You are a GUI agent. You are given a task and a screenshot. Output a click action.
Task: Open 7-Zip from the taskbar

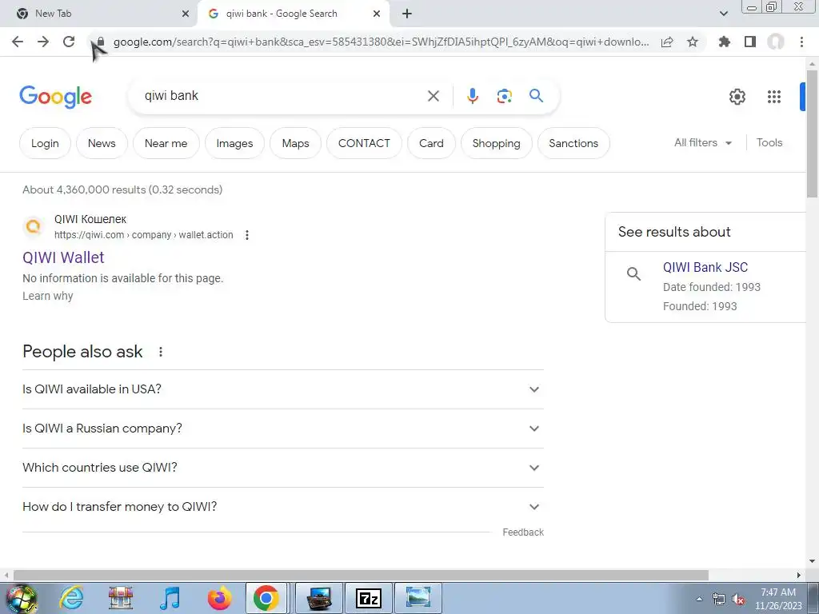coord(369,598)
